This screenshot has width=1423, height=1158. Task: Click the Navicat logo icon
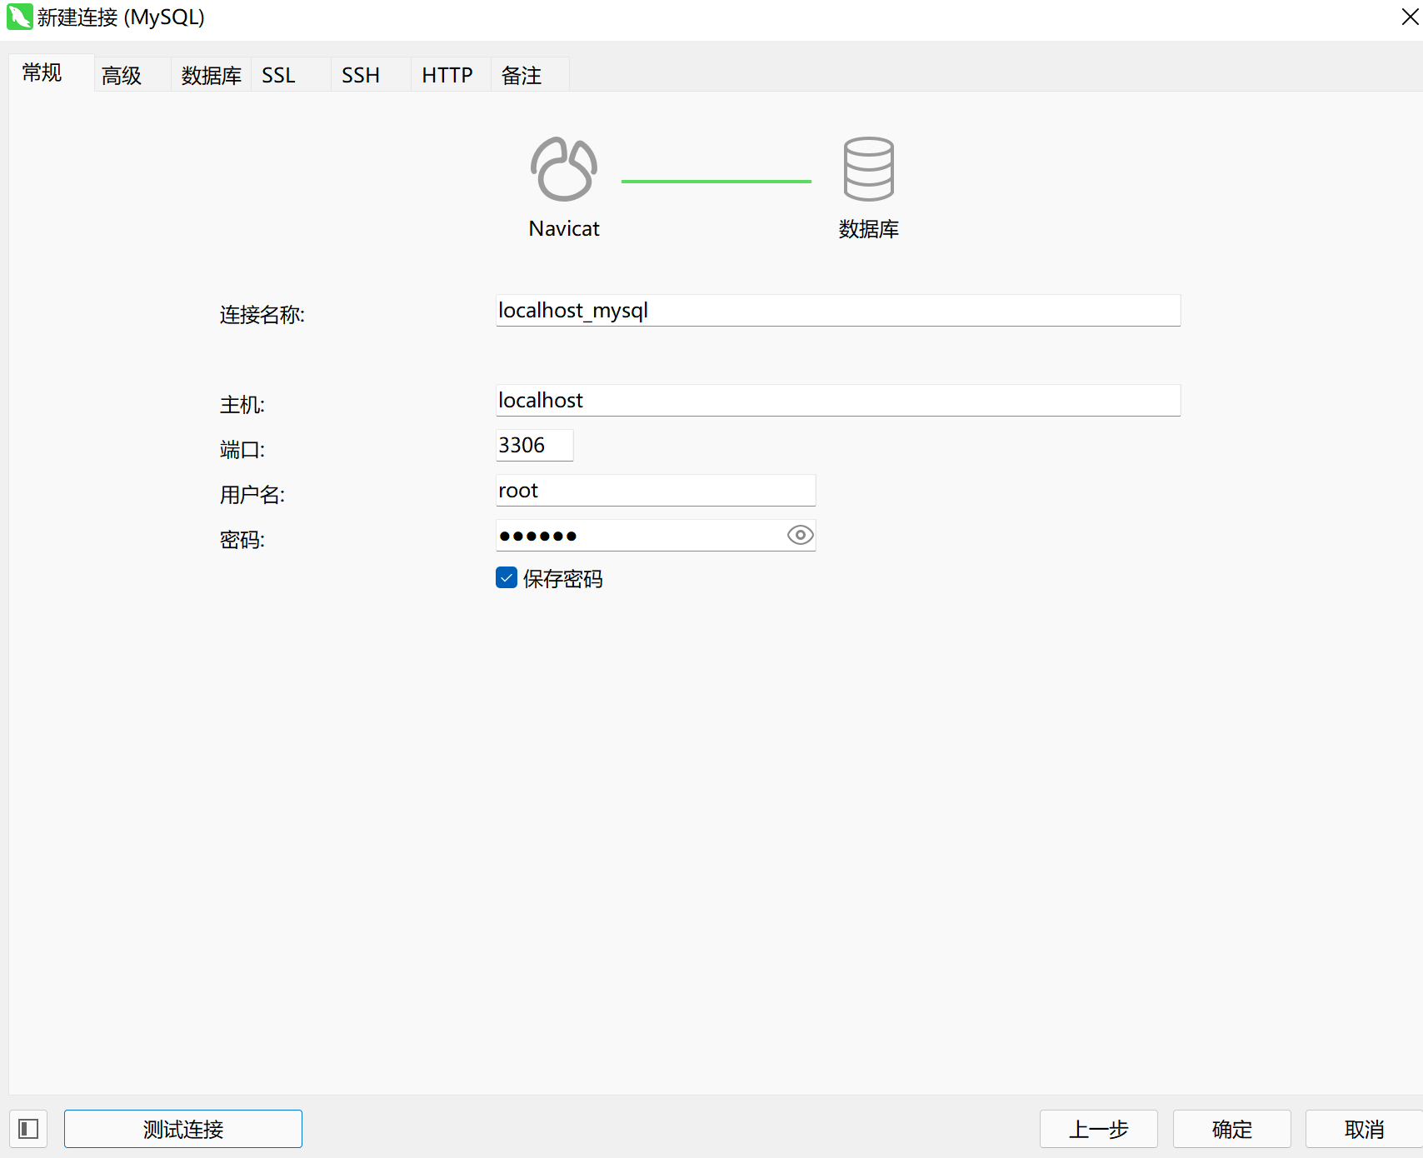coord(564,169)
